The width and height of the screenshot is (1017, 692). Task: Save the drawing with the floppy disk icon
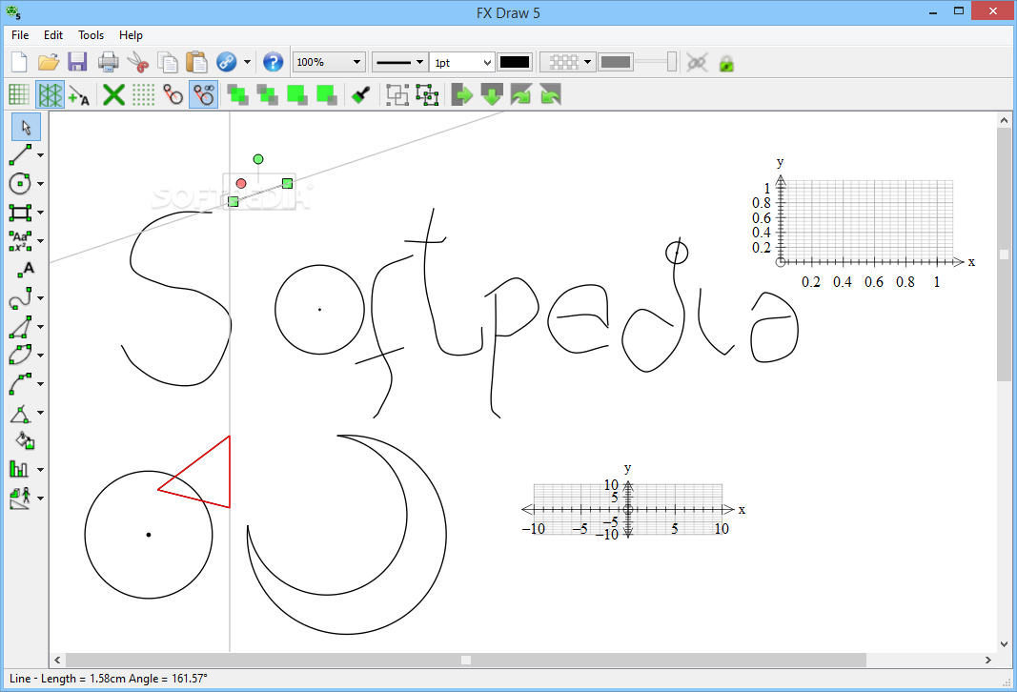click(77, 62)
